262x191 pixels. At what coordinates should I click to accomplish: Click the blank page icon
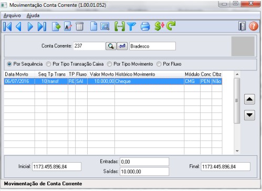[x=93, y=27]
